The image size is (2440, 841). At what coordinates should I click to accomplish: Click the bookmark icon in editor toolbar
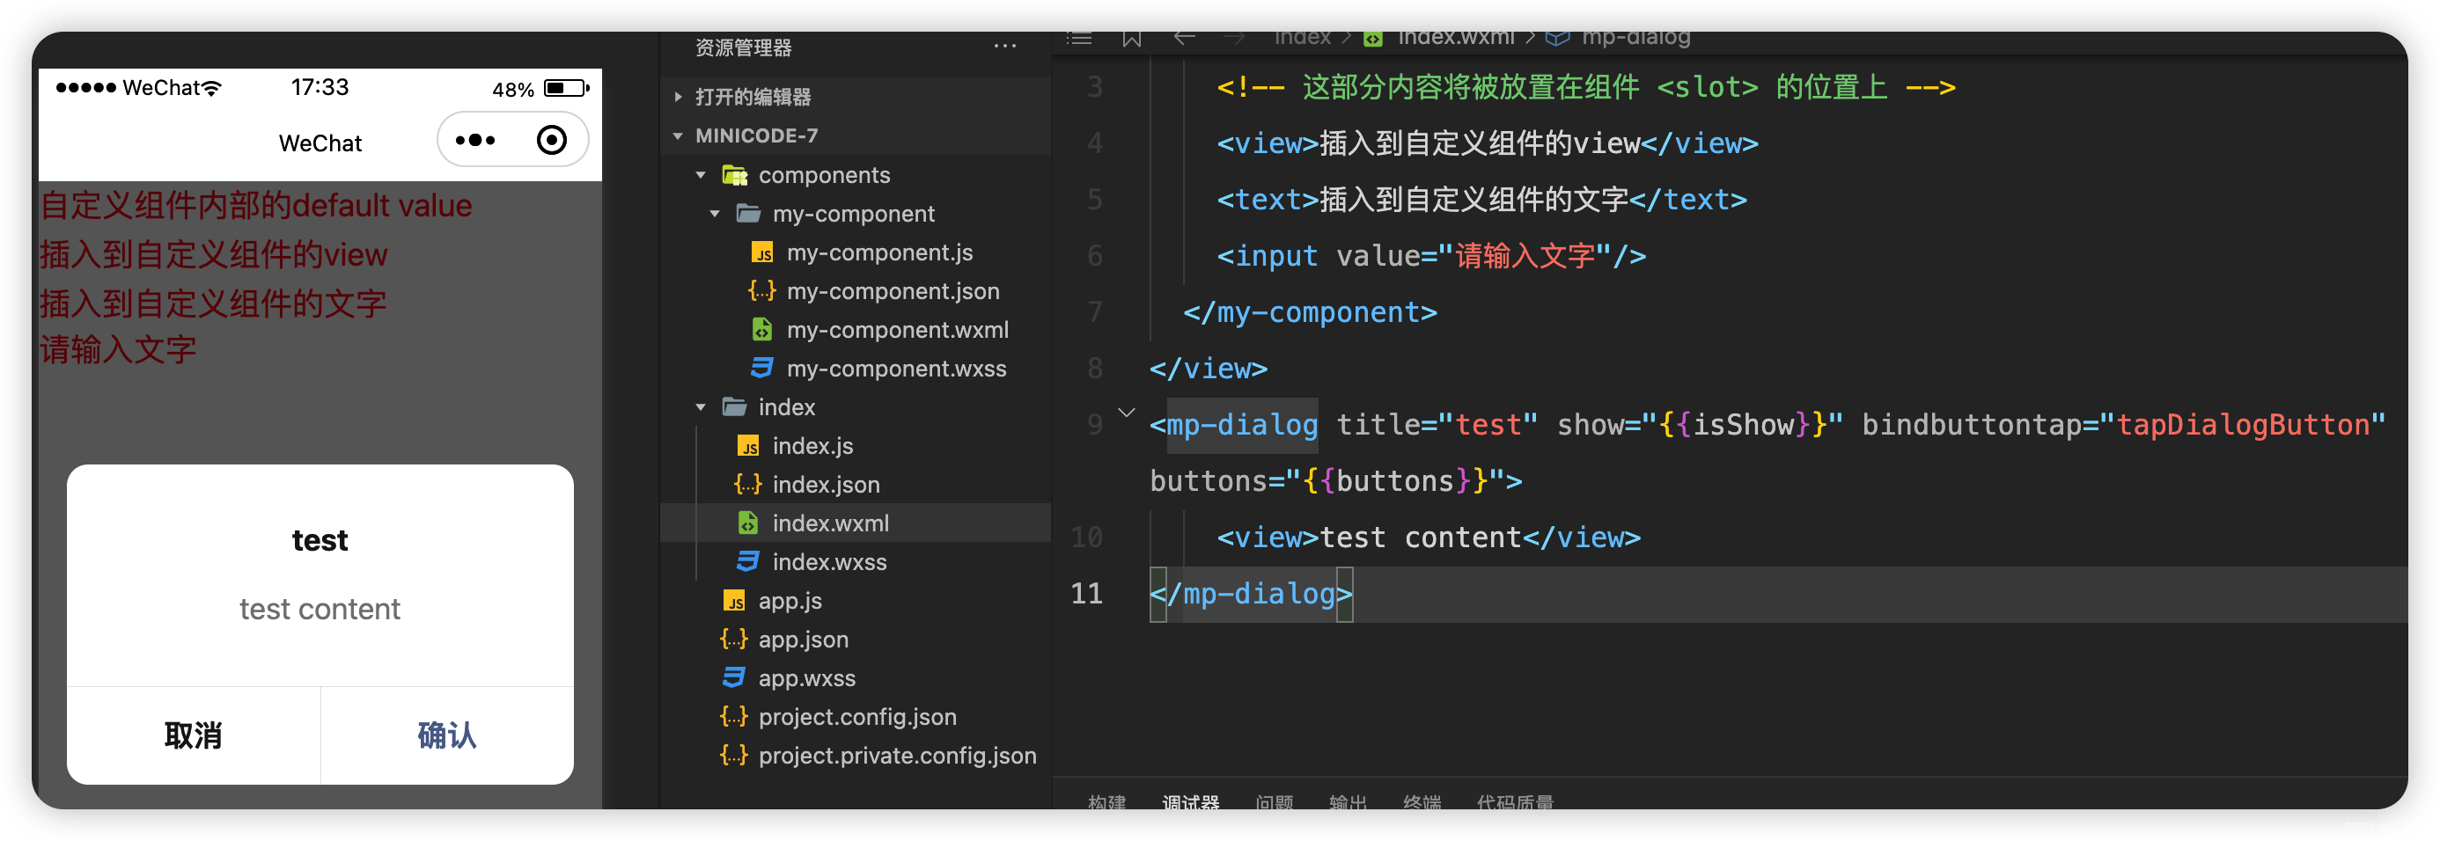click(1131, 39)
